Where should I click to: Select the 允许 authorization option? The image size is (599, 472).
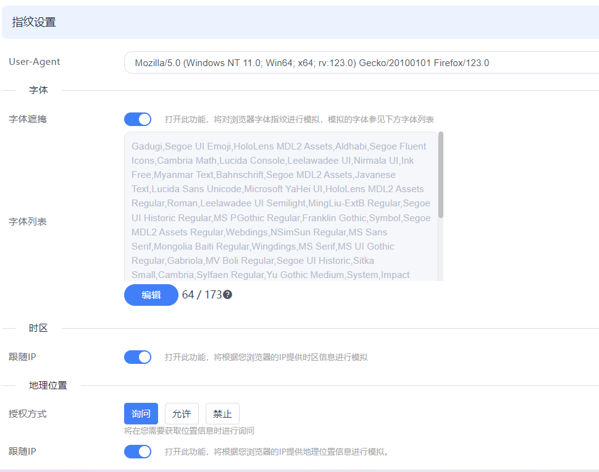coord(182,413)
